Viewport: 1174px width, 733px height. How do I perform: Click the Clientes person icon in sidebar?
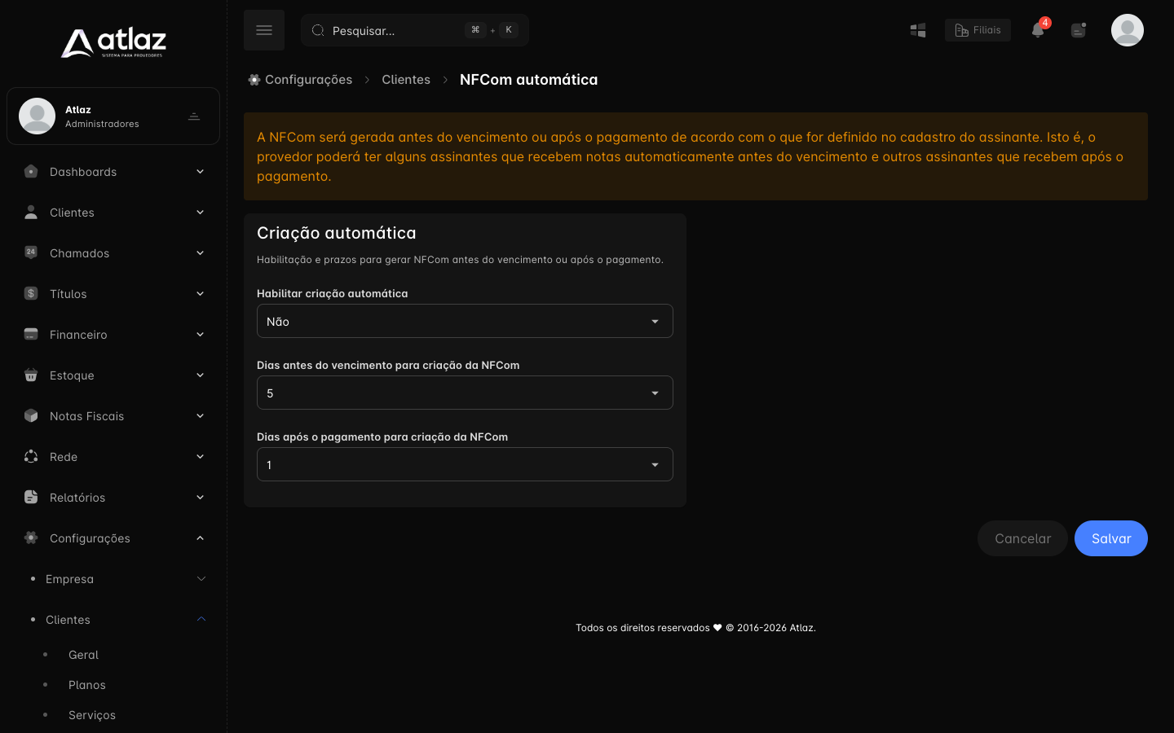click(31, 212)
